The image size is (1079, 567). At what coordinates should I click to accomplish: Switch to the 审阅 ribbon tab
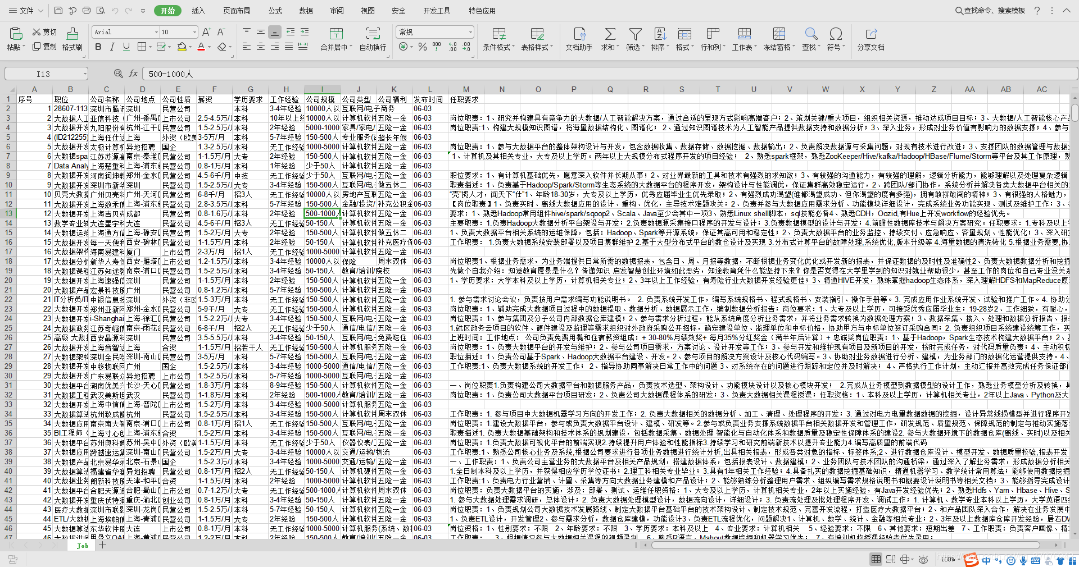[x=337, y=11]
